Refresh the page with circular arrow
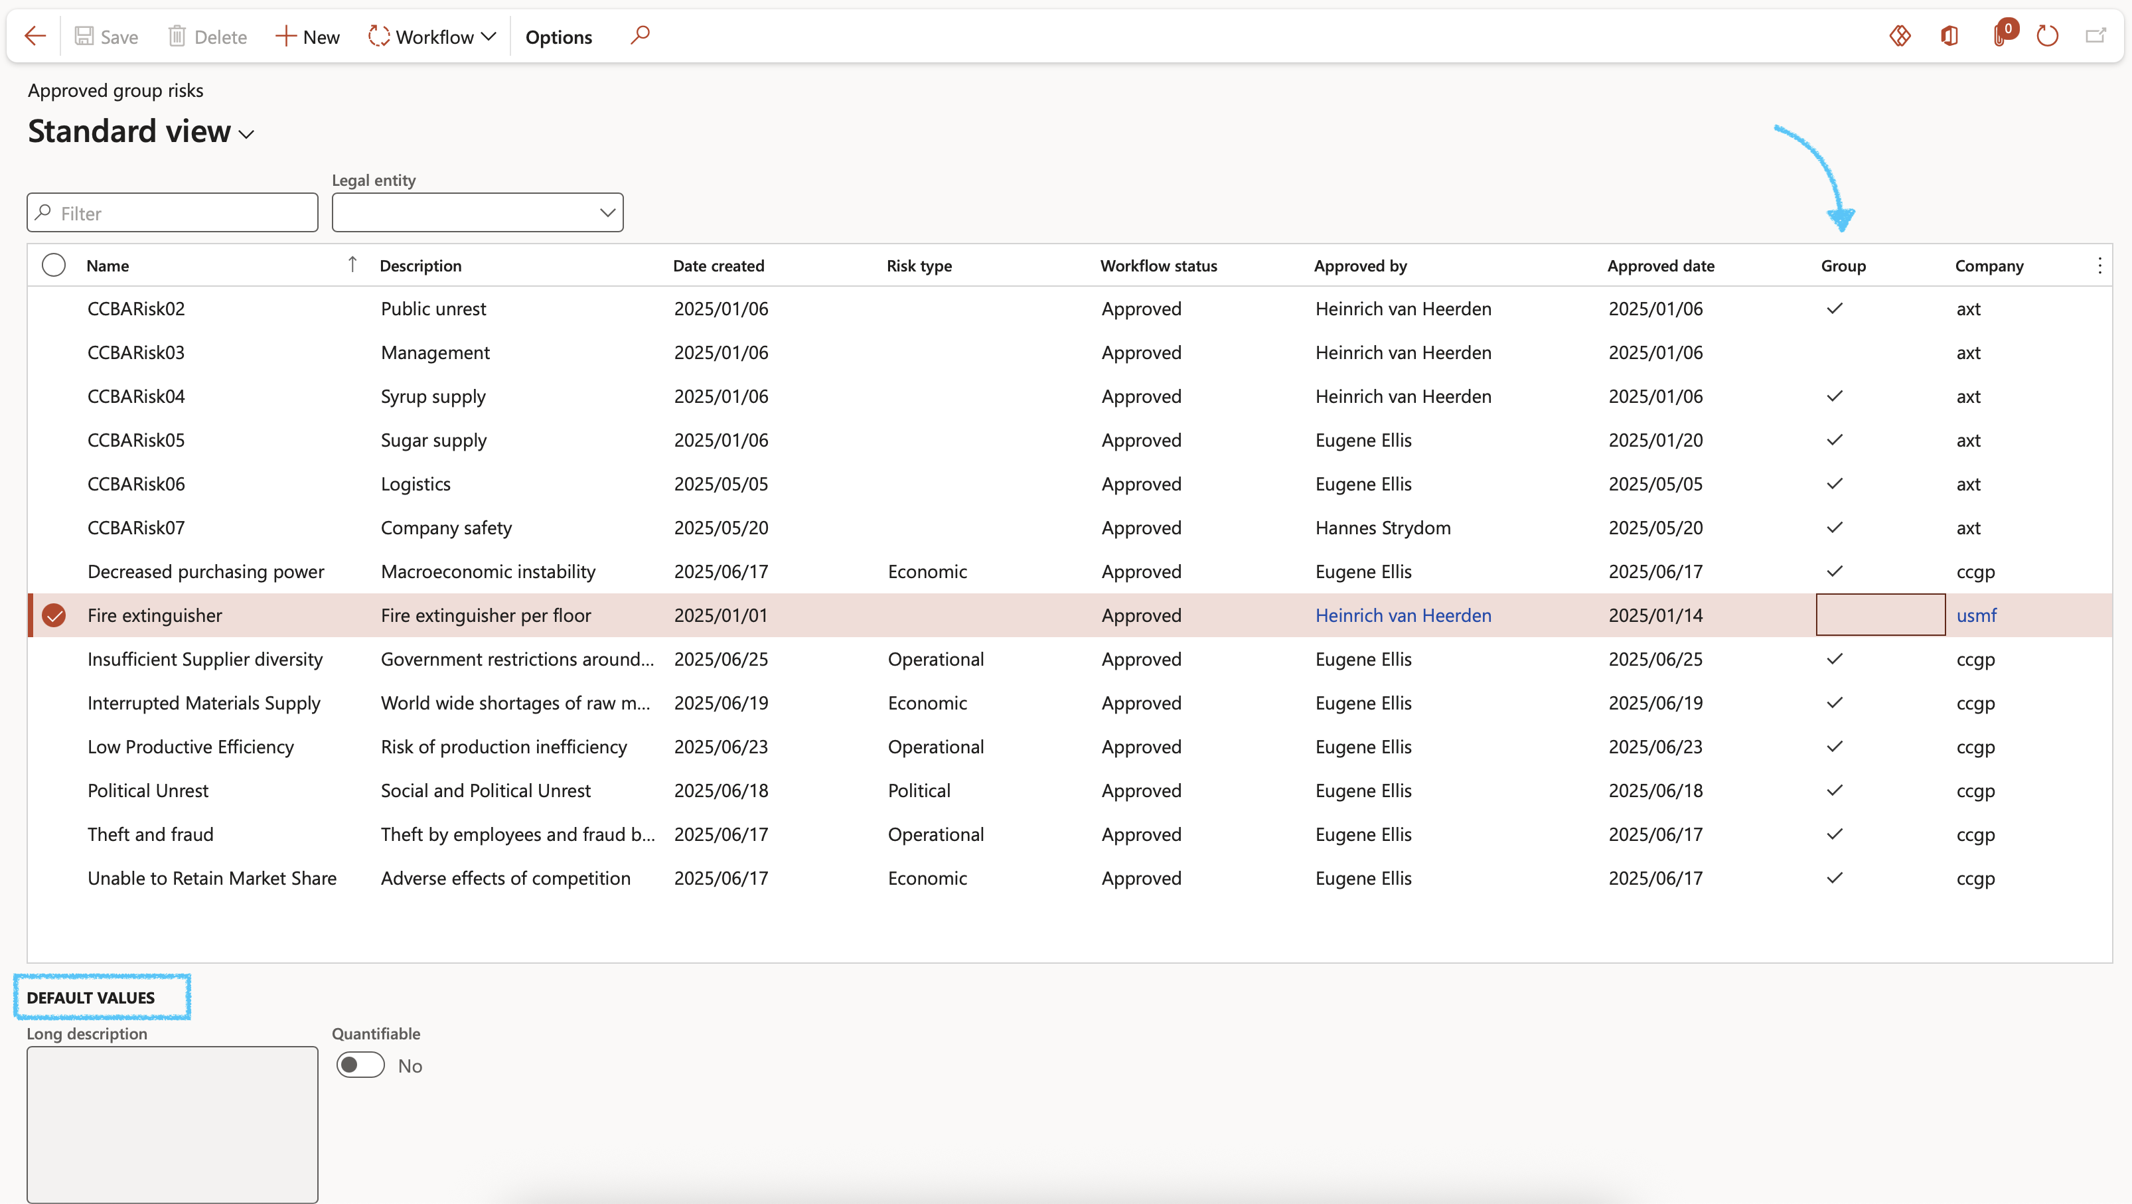2132x1204 pixels. point(2047,36)
